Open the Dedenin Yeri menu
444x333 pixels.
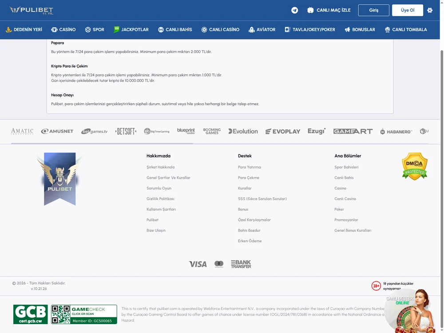[x=24, y=29]
